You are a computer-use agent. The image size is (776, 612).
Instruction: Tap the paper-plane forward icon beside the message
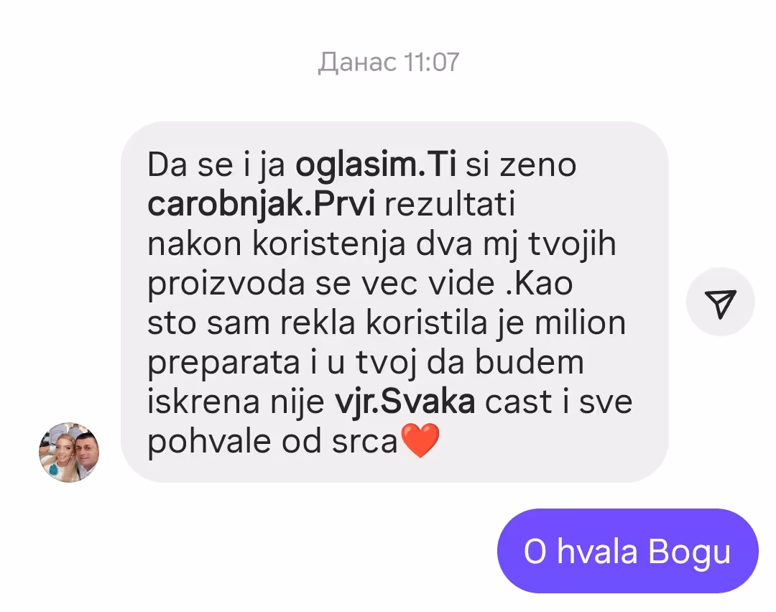click(720, 302)
